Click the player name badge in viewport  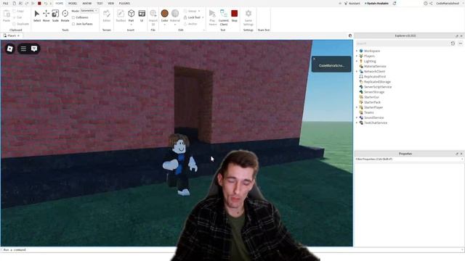tap(331, 65)
